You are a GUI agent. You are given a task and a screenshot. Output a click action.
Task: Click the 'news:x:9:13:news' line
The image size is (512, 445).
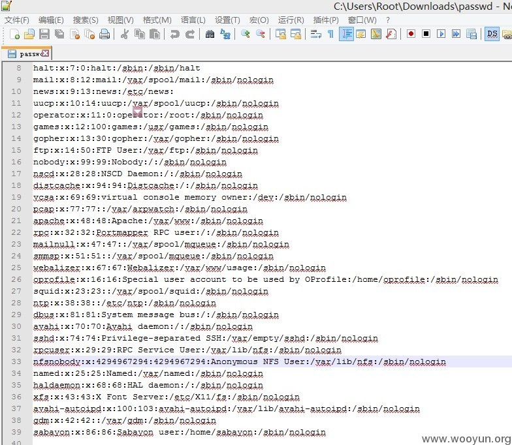pos(103,91)
